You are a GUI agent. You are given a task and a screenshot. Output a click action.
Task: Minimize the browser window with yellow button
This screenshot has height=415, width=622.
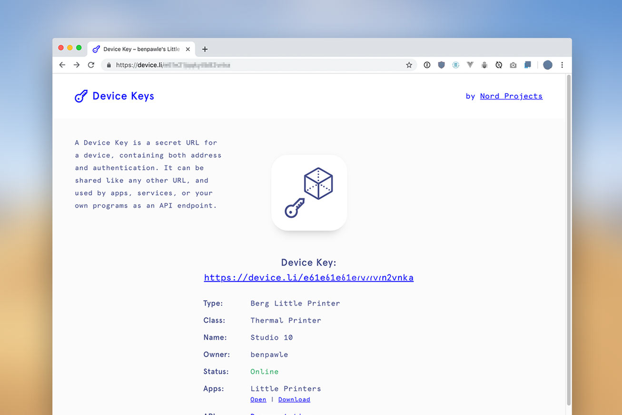(70, 48)
